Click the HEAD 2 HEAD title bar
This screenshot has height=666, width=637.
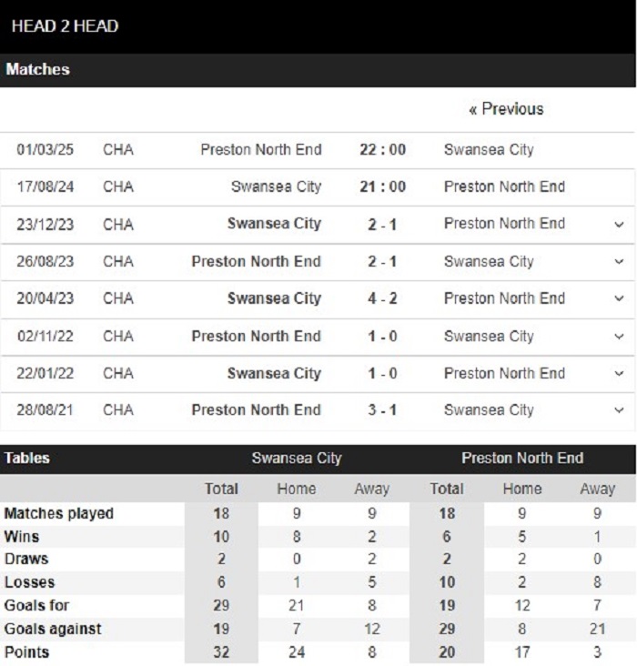coord(318,26)
